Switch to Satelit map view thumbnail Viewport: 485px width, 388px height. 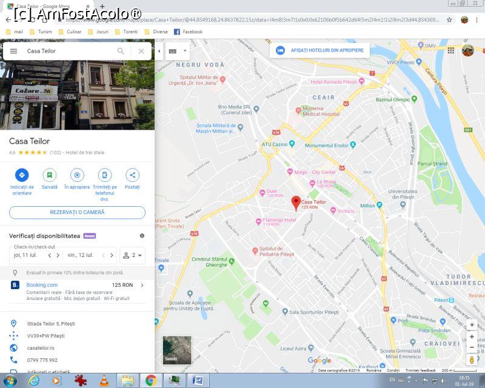177,350
